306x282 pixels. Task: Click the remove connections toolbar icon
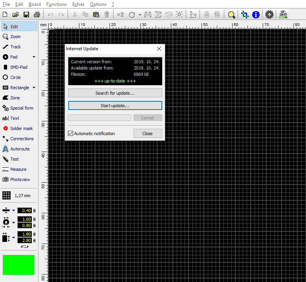(x=193, y=15)
